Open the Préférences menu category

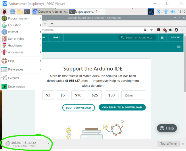22,69
